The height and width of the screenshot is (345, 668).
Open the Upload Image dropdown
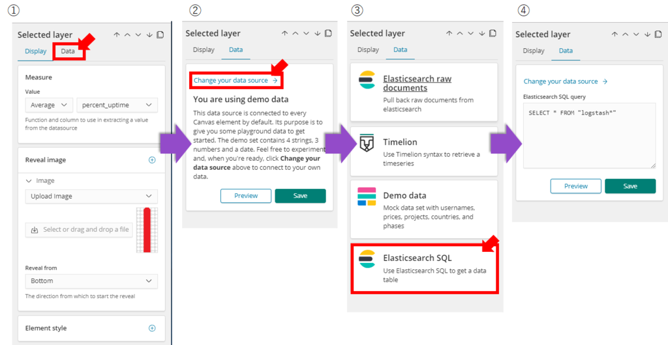pos(91,197)
